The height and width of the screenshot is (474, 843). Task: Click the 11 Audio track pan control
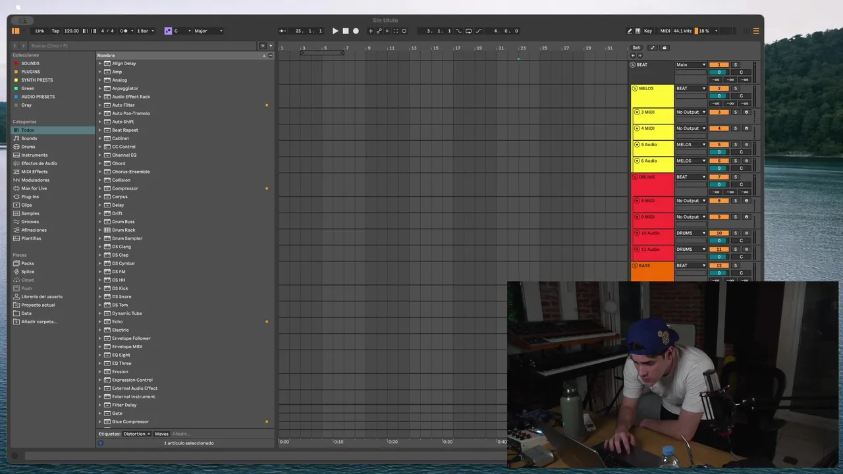(x=741, y=257)
